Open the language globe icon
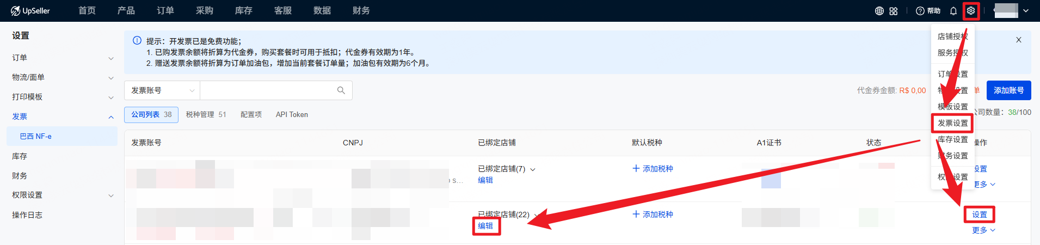 click(x=879, y=11)
